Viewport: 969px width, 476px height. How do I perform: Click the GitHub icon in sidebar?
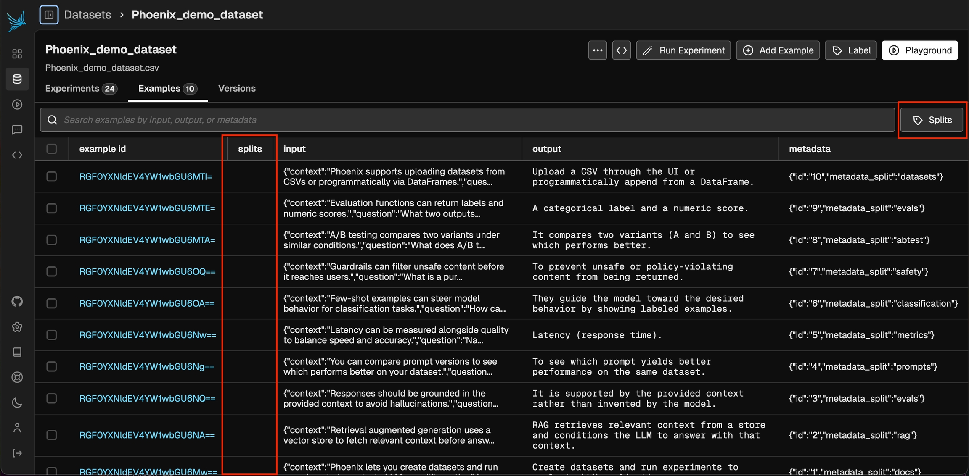17,301
